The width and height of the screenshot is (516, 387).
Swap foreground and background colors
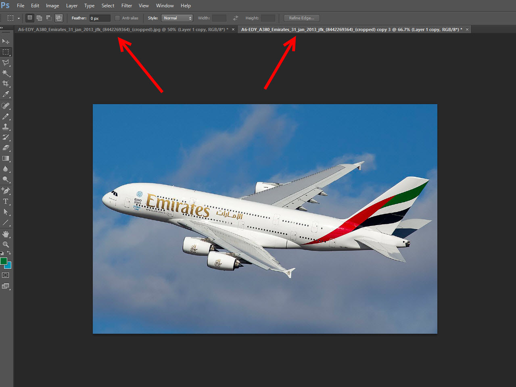pyautogui.click(x=9, y=253)
